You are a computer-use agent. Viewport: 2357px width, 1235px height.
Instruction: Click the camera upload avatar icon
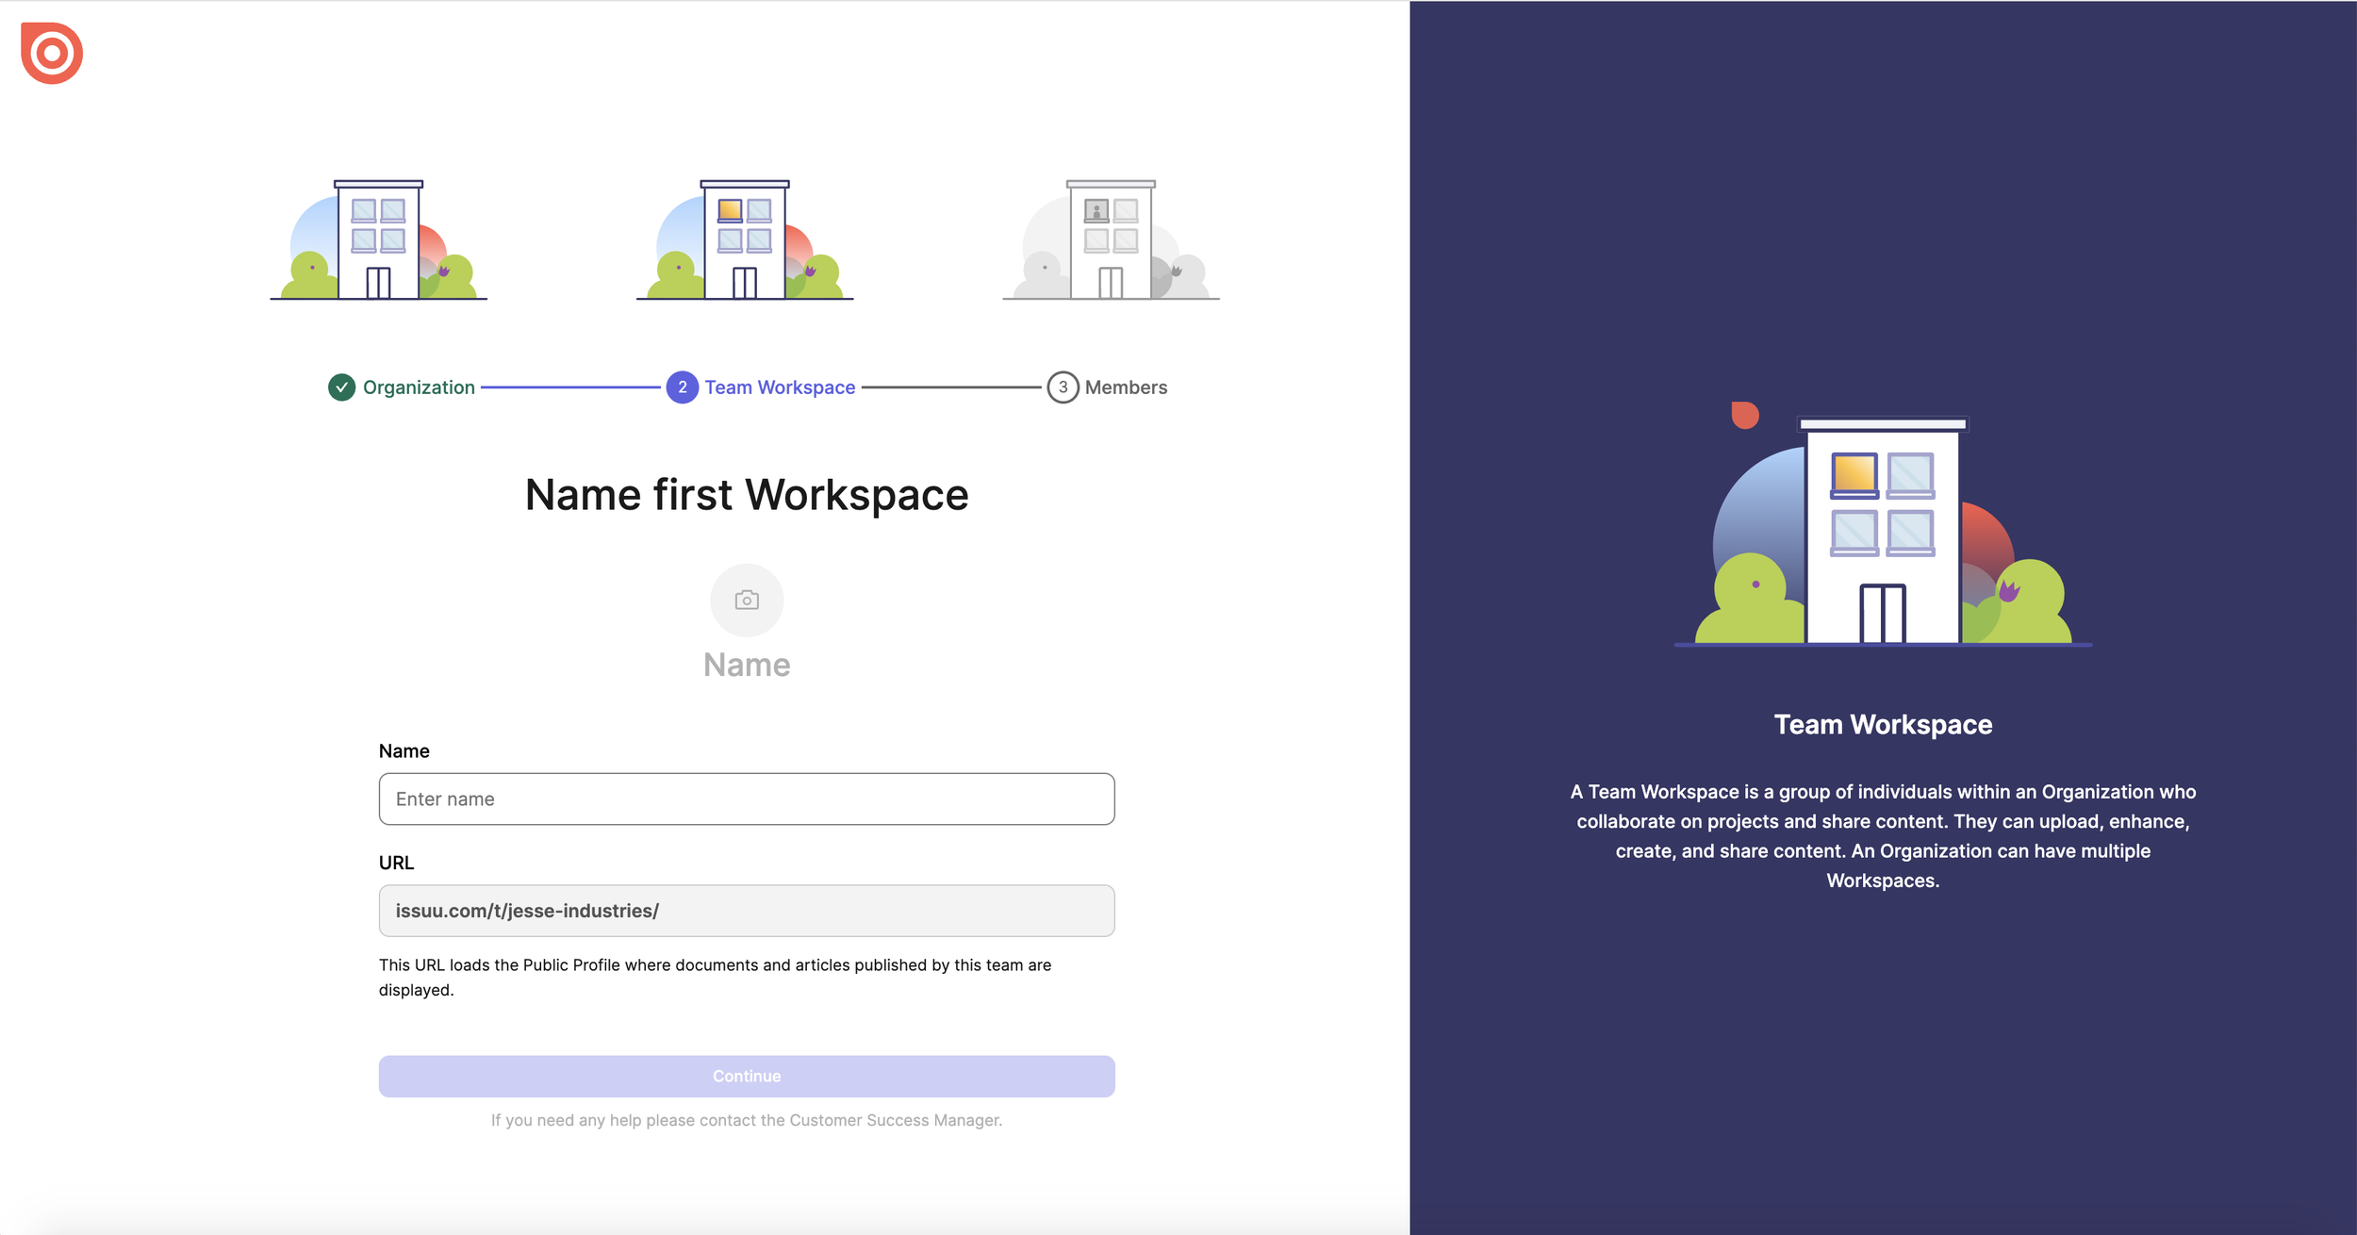[747, 601]
